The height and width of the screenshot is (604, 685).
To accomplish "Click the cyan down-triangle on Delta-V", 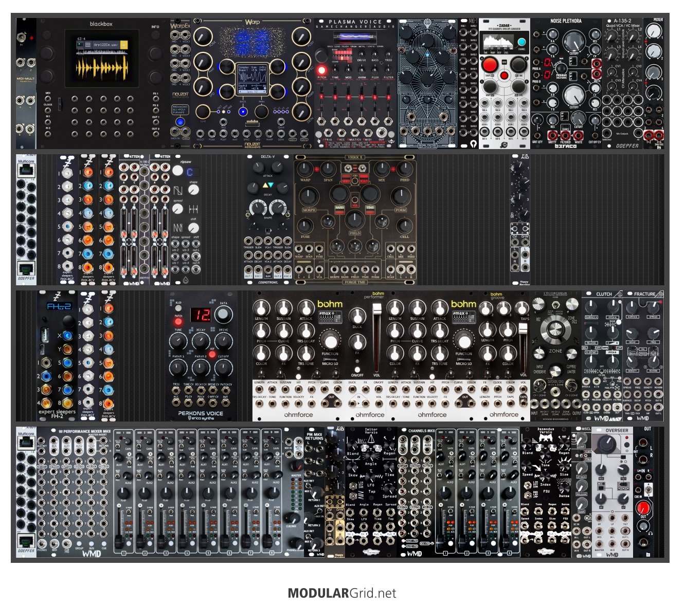I will (270, 186).
